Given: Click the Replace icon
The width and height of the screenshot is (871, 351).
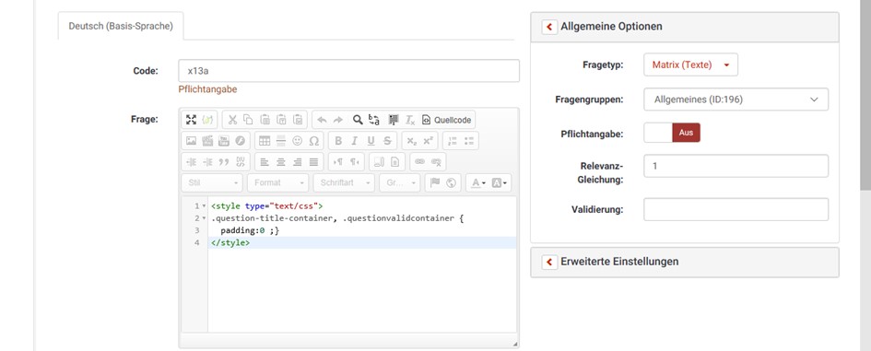Looking at the screenshot, I should [x=374, y=120].
